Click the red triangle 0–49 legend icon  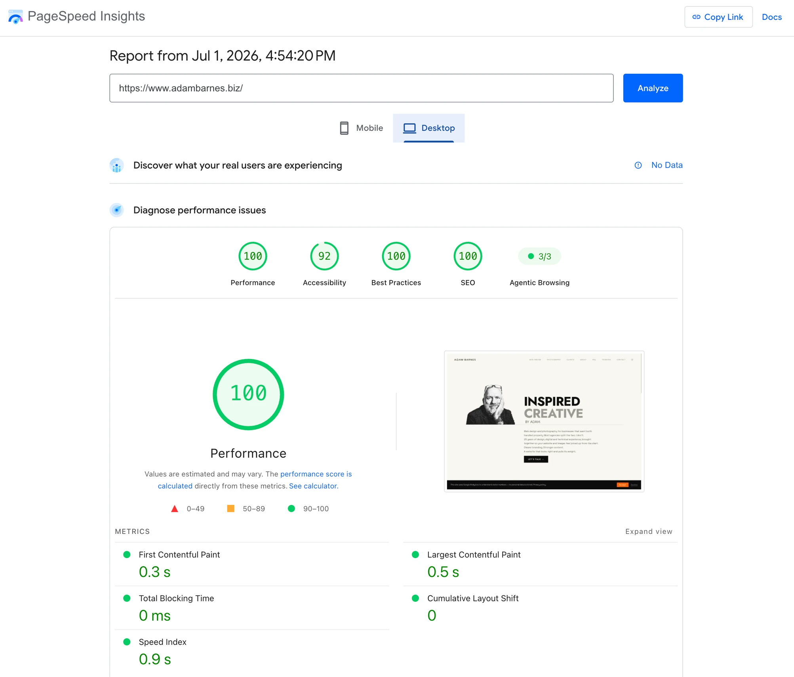174,509
